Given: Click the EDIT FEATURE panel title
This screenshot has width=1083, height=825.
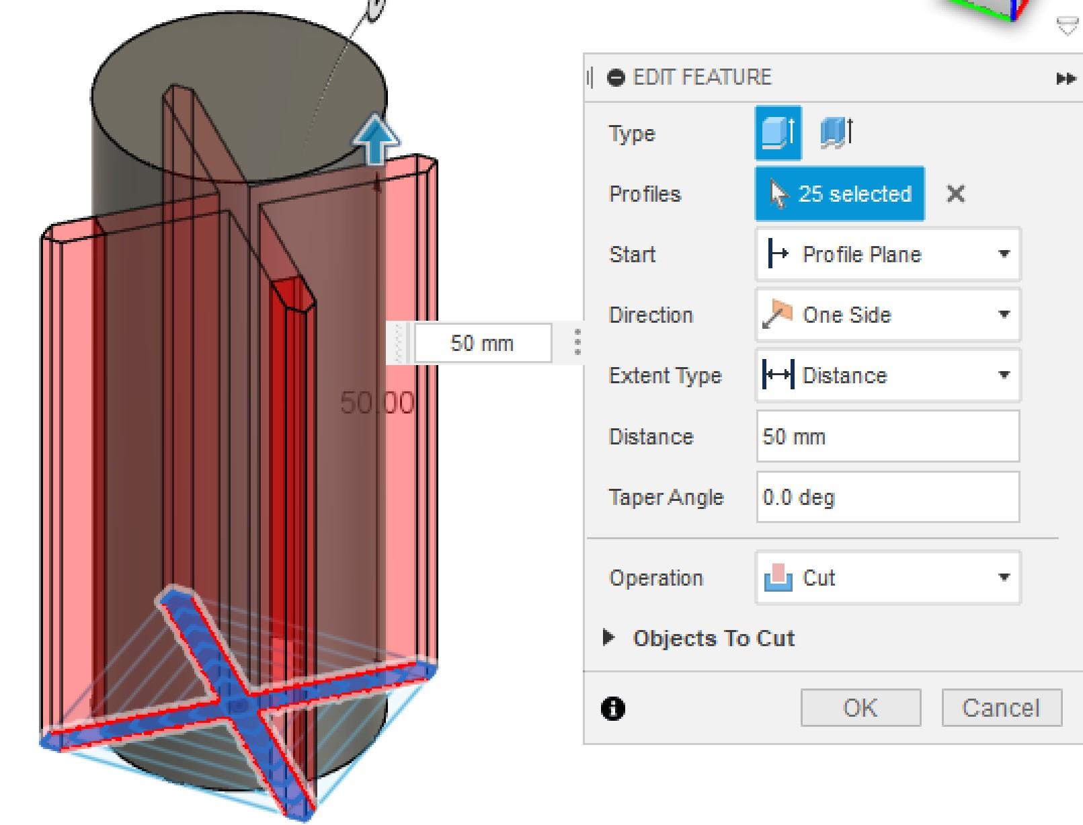Looking at the screenshot, I should coord(703,77).
